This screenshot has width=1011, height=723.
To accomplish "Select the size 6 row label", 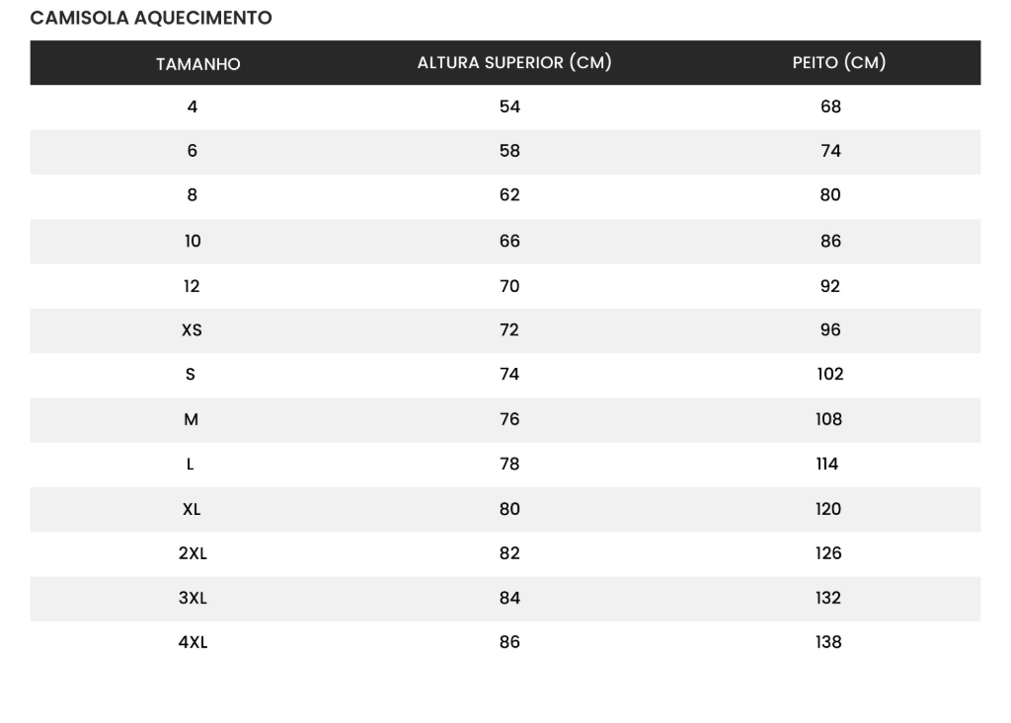I will coord(192,151).
